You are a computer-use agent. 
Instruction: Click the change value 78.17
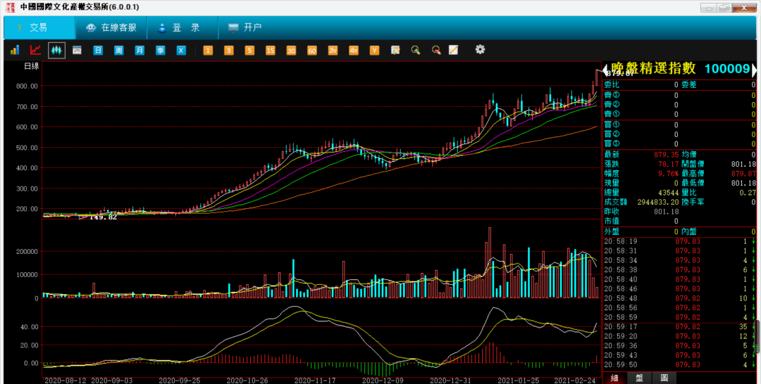click(669, 164)
